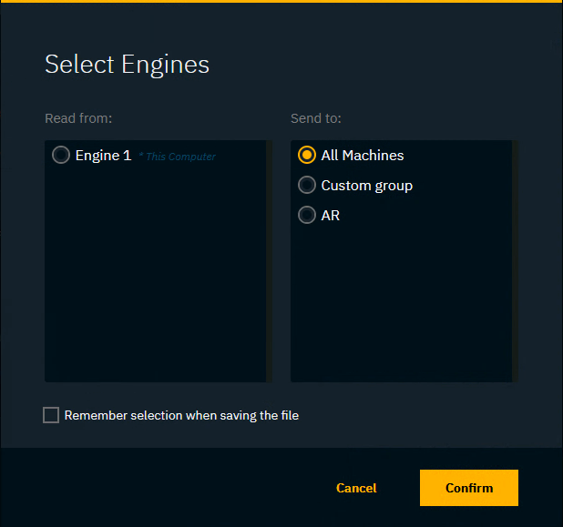Click the Engine 1 label text
This screenshot has width=563, height=527.
point(103,156)
